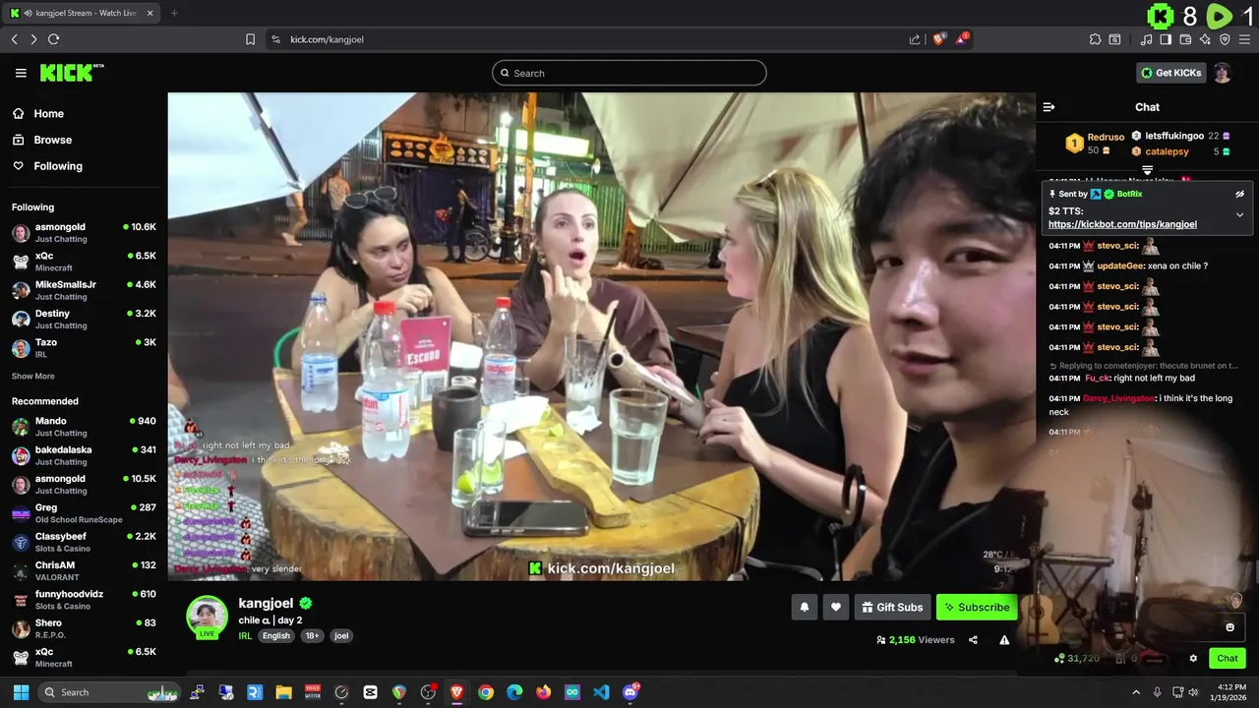1259x708 pixels.
Task: Open Mando recommended channel
Action: pyautogui.click(x=84, y=427)
